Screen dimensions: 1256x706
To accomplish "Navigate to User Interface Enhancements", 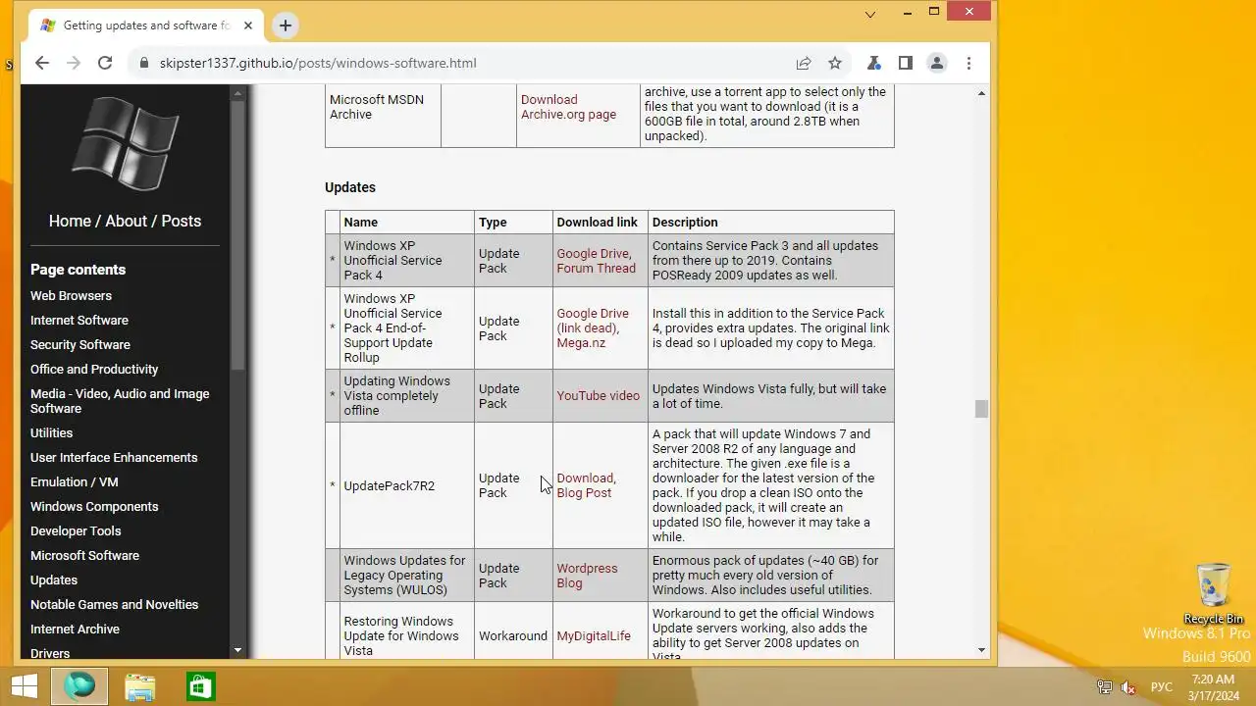I will point(114,457).
